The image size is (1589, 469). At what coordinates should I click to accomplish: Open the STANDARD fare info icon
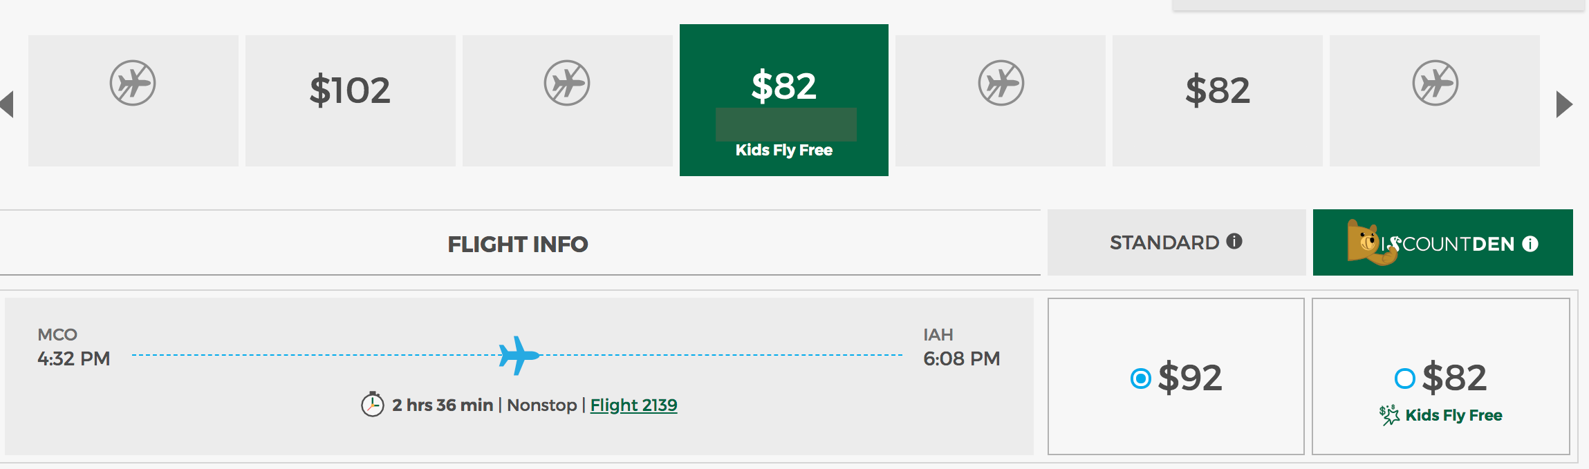pos(1233,242)
